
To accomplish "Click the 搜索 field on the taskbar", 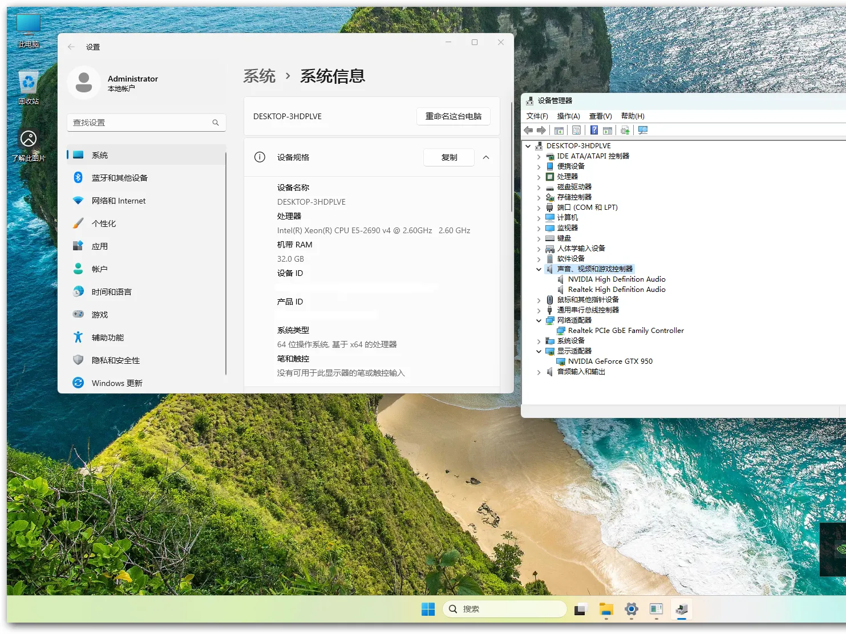I will click(504, 609).
